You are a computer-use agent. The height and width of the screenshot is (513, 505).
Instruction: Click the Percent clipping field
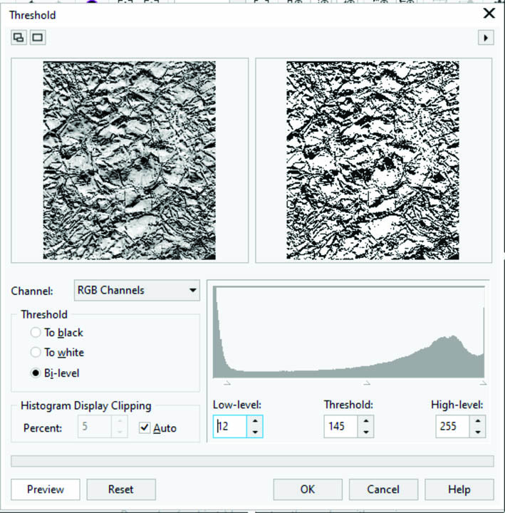click(x=95, y=427)
